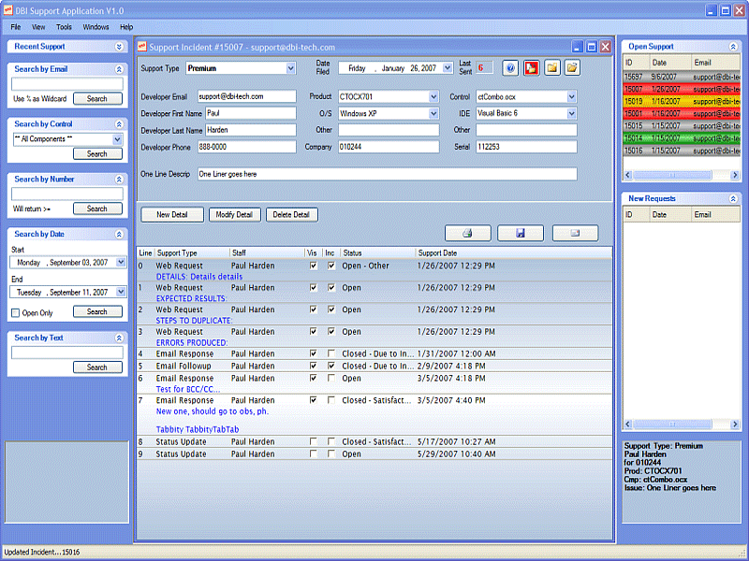
Task: Click the Print icon button above the detail grid
Action: tap(467, 232)
